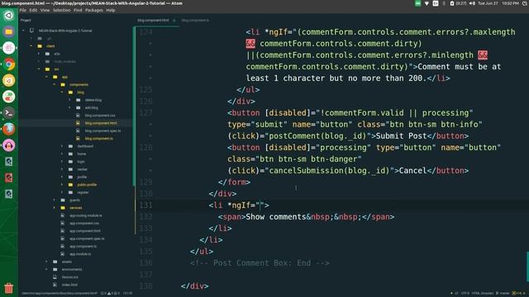This screenshot has height=297, width=529.
Task: Open the pink headphones app in dock
Action: click(9, 145)
